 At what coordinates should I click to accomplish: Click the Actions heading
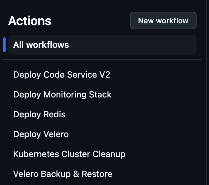click(30, 21)
